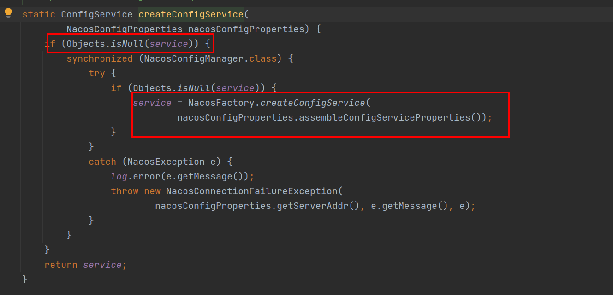Screen dimensions: 613x295
Task: Click the 'error' method call
Action: [x=147, y=176]
